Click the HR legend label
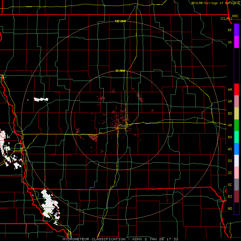The height and width of the screenshot is (241, 241). (230, 125)
